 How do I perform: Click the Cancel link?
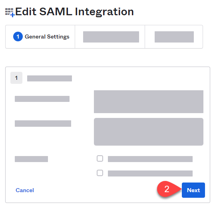25,190
